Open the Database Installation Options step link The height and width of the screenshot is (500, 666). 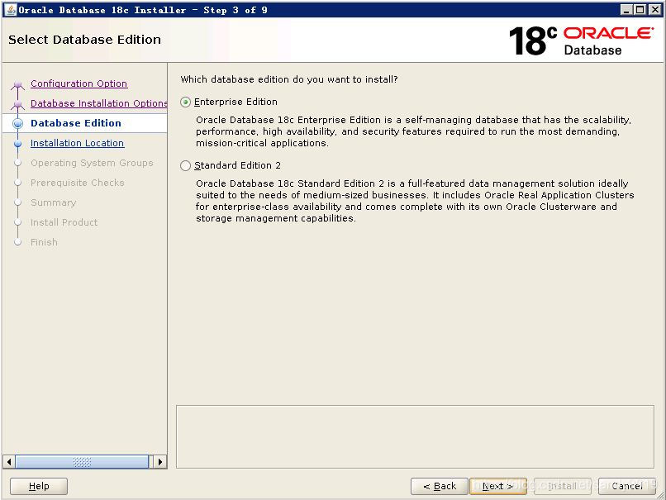pyautogui.click(x=99, y=103)
